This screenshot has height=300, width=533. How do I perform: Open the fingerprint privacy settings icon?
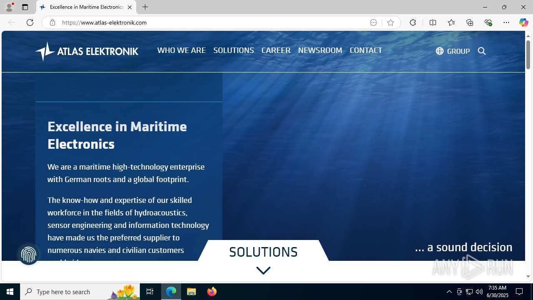click(29, 254)
